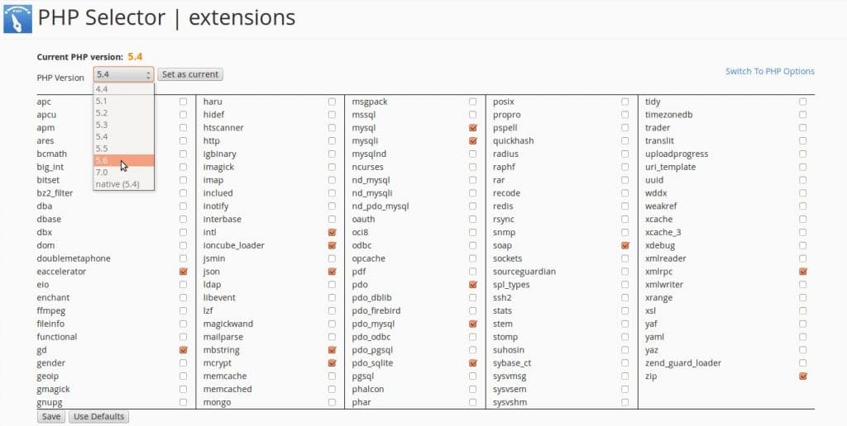Viewport: 847px width, 426px height.
Task: Select version 5.5 from the list
Action: [x=124, y=149]
